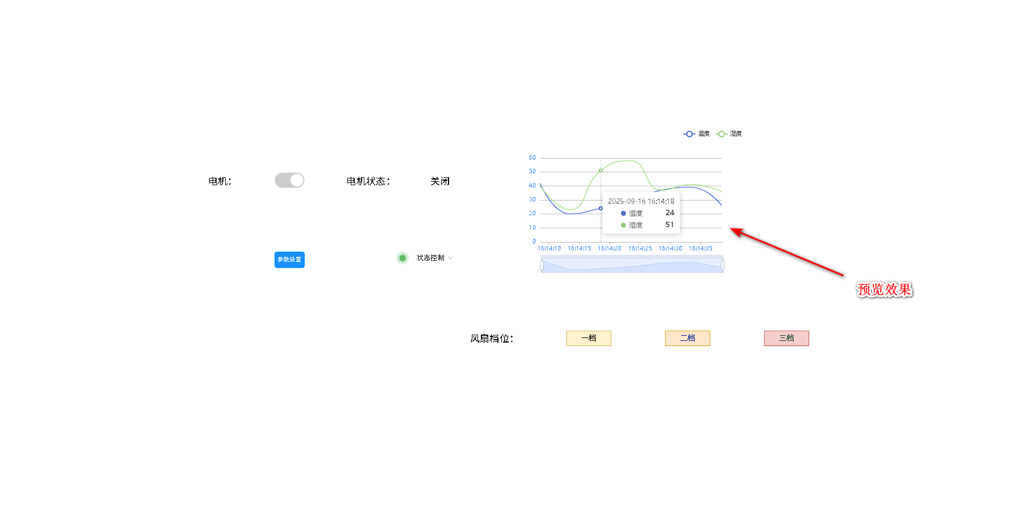The width and height of the screenshot is (1034, 517).
Task: Click the blue 参数设置 button
Action: click(289, 260)
